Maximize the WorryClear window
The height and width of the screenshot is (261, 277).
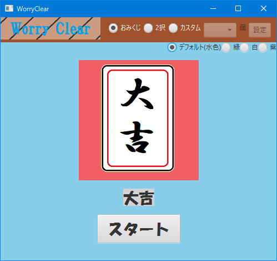click(x=238, y=8)
